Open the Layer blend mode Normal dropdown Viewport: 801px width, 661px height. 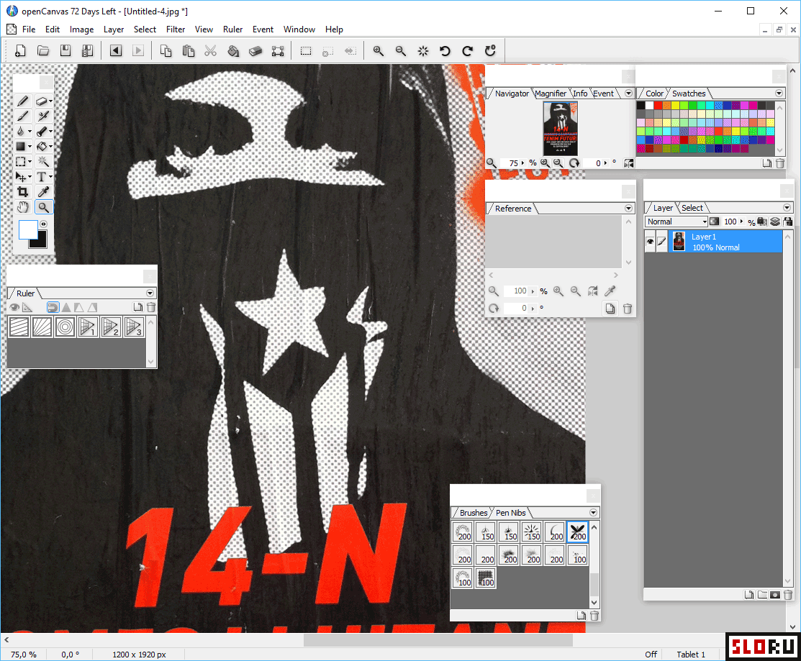click(x=676, y=222)
